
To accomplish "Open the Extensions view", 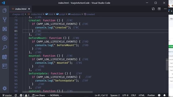I will (x=5, y=29).
